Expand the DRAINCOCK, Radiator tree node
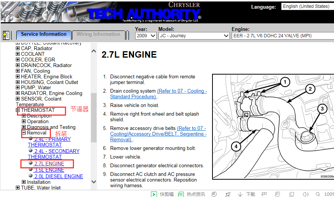334x197 pixels. pyautogui.click(x=18, y=65)
